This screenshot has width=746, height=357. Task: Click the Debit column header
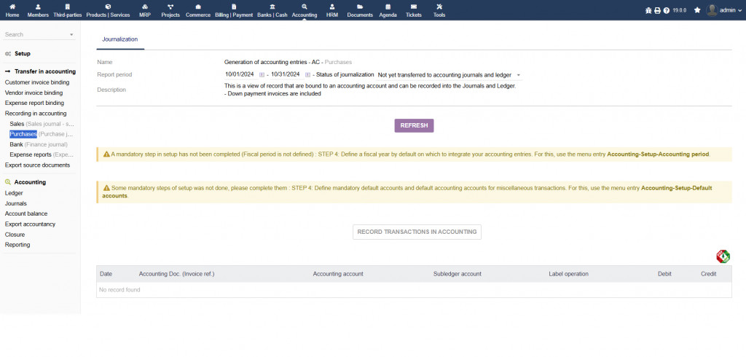664,274
